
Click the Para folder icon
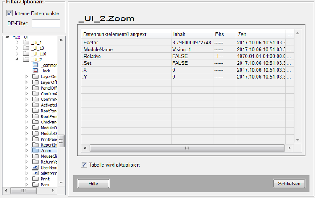pyautogui.click(x=35, y=184)
